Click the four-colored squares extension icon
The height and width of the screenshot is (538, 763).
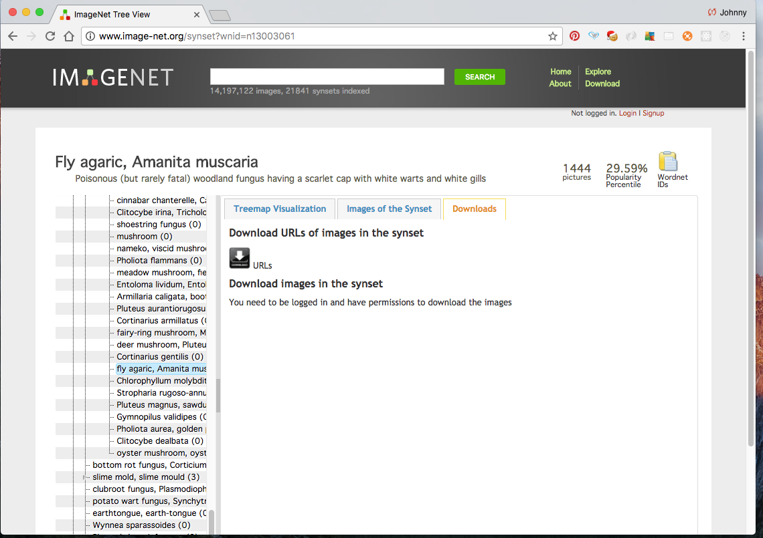tap(650, 36)
